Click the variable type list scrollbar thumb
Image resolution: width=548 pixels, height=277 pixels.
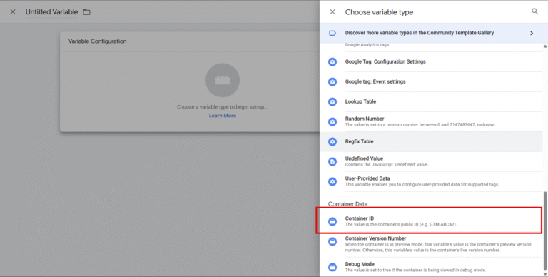(x=545, y=231)
